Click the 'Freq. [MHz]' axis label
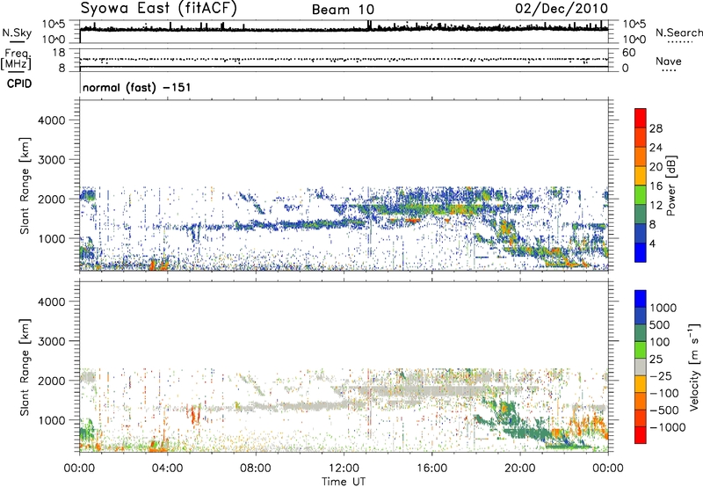Viewport: 703px width, 487px height. (17, 60)
